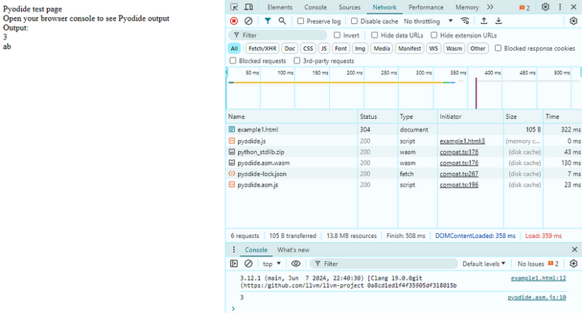The image size is (582, 313).
Task: Enable Disable cache checkbox
Action: click(x=354, y=21)
